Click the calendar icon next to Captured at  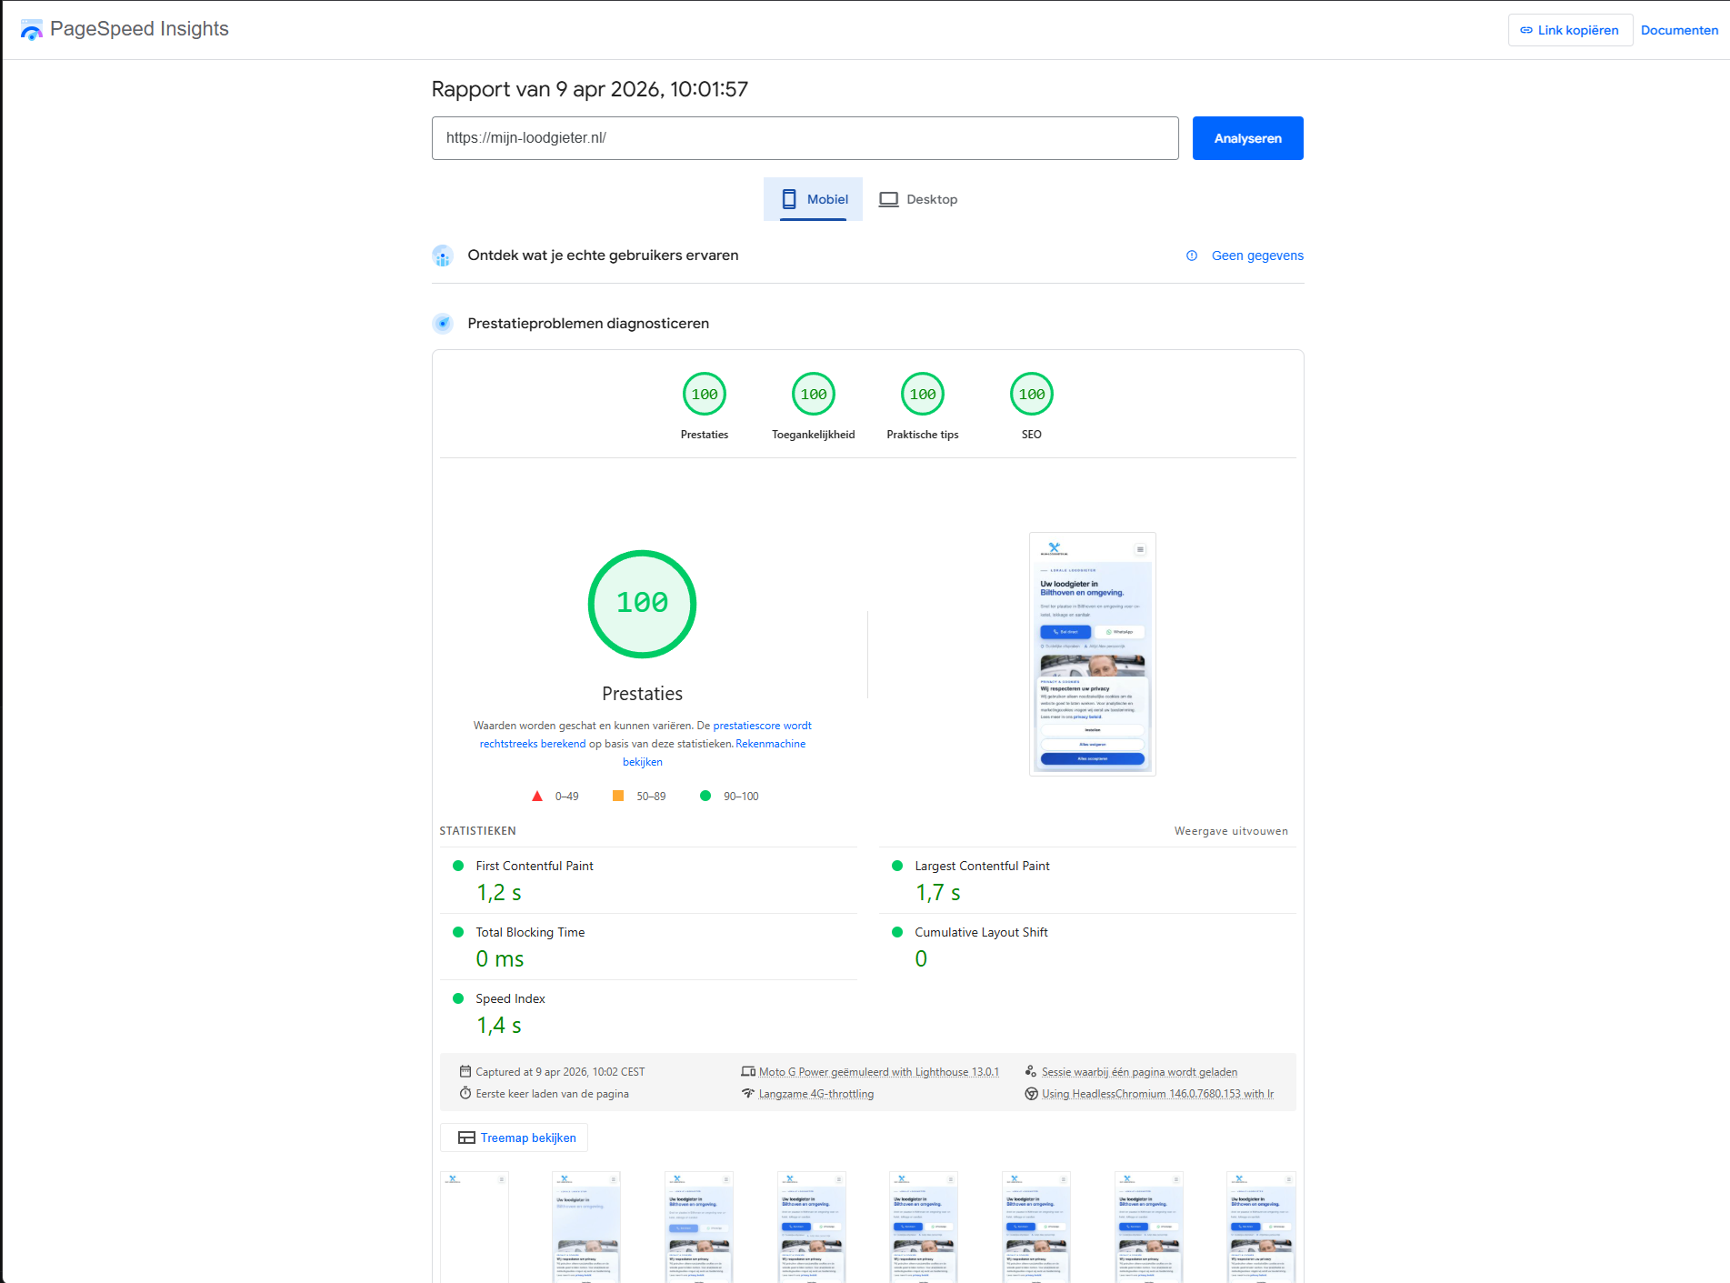pos(465,1071)
